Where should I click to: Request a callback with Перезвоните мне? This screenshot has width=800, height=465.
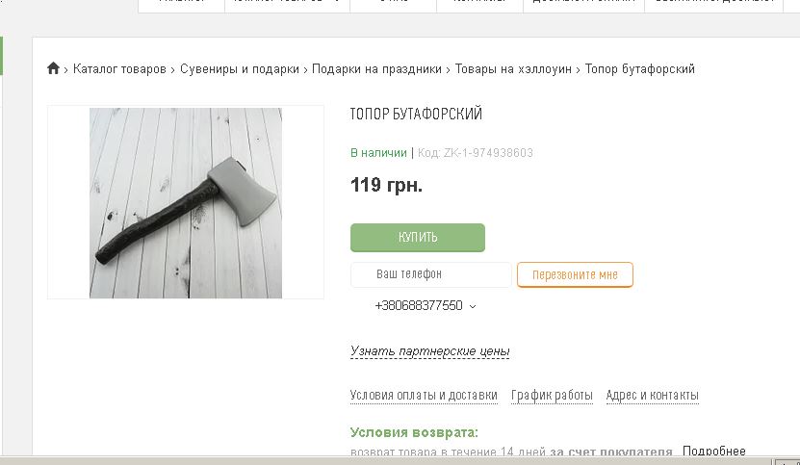575,274
